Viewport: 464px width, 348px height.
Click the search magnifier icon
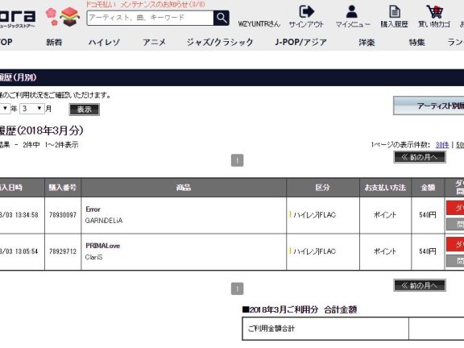222,18
